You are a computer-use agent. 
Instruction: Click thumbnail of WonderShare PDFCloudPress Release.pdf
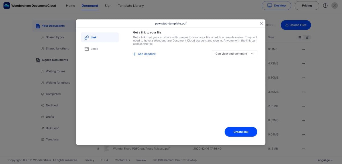[x=107, y=149]
